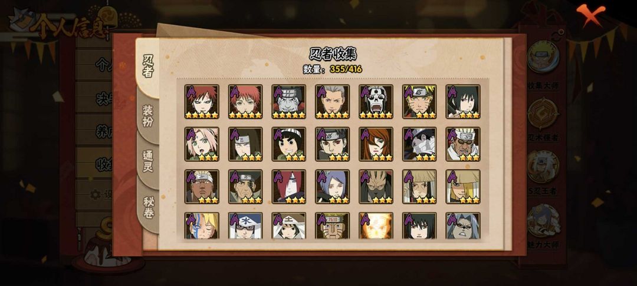Open the 魅力大师 badge icon

coord(543,221)
